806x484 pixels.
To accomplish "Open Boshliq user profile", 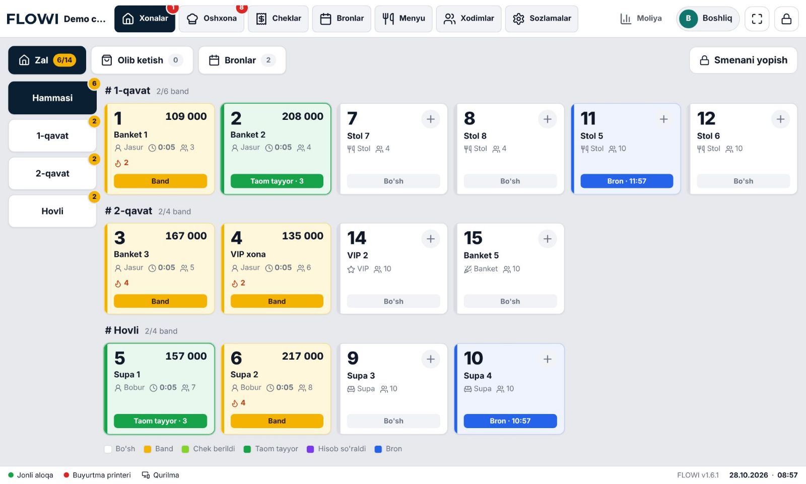I will click(x=708, y=19).
